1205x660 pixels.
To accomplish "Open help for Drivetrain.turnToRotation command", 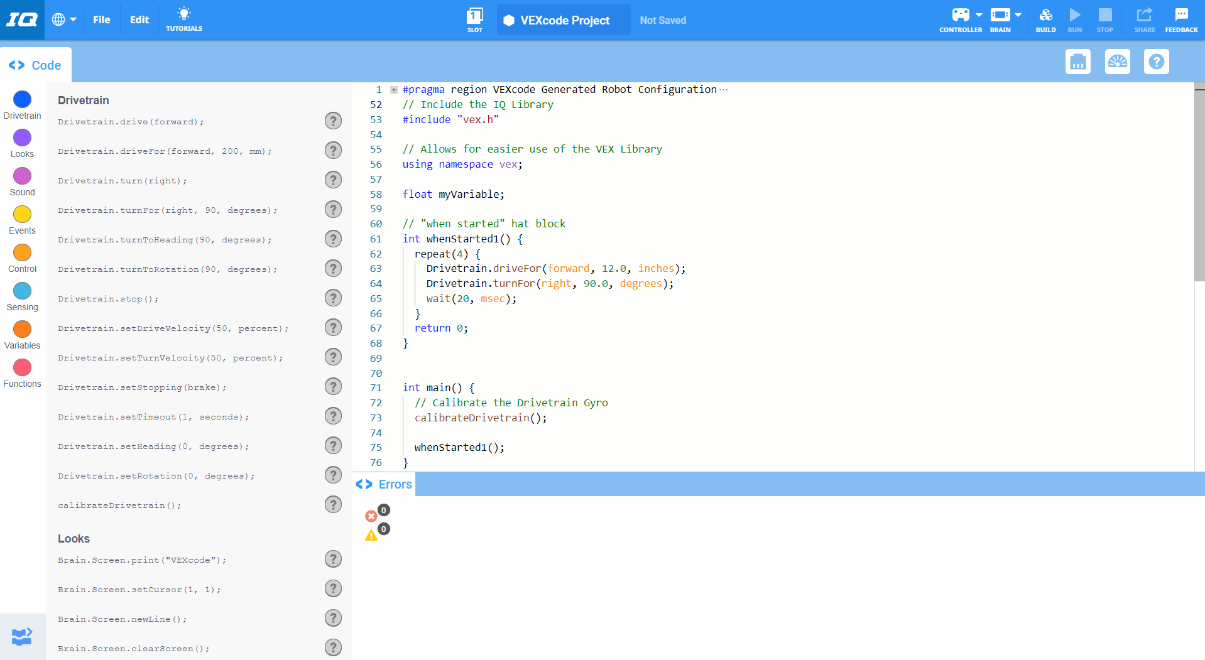I will tap(333, 268).
